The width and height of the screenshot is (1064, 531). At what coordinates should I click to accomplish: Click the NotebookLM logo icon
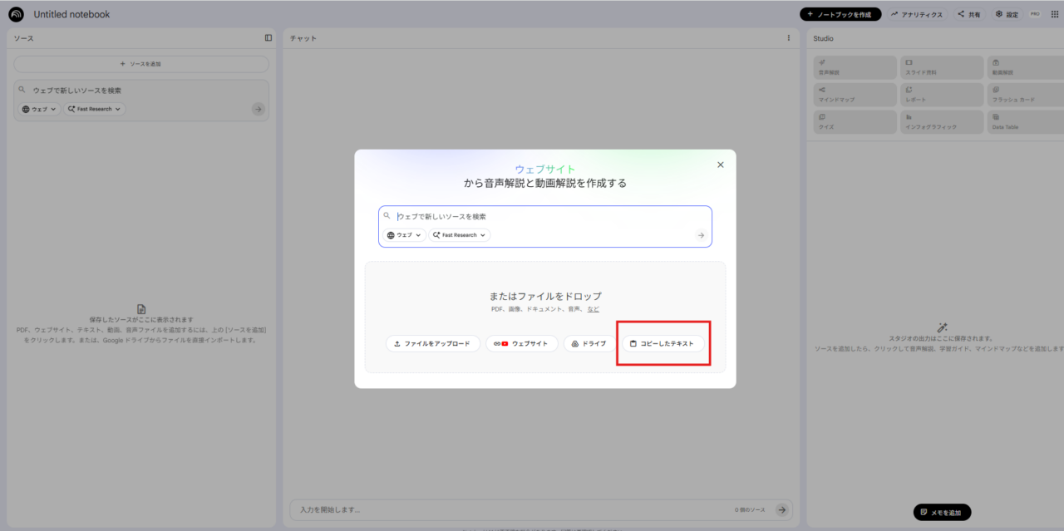coord(16,14)
